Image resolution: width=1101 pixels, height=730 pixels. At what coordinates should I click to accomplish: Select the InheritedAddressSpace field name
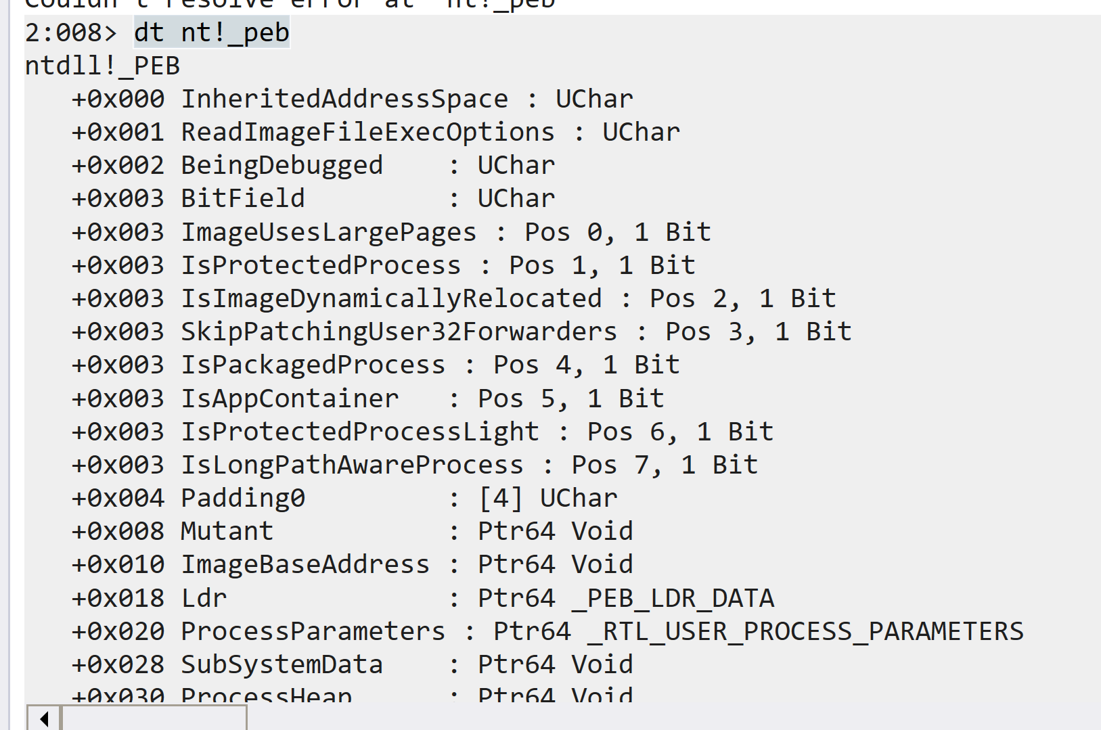[344, 99]
